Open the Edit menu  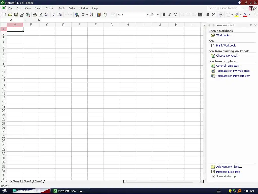(x=19, y=8)
